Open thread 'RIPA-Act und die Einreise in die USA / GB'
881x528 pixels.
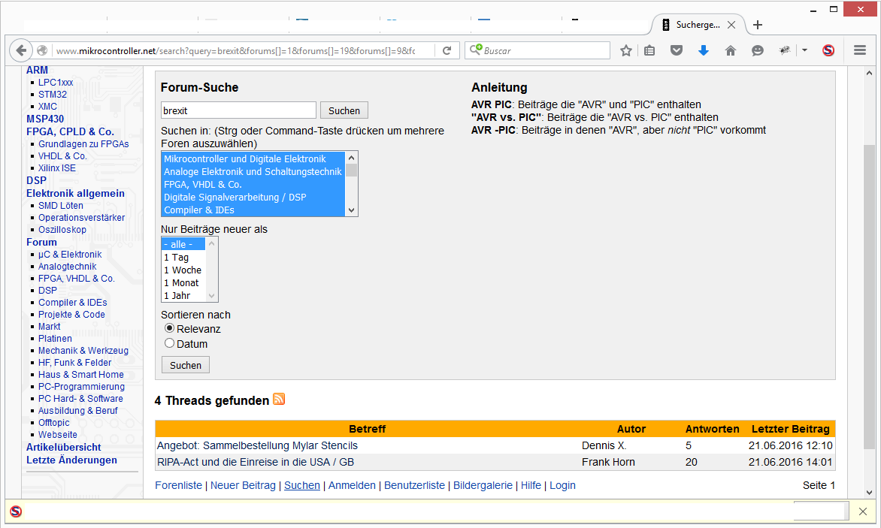tap(256, 463)
